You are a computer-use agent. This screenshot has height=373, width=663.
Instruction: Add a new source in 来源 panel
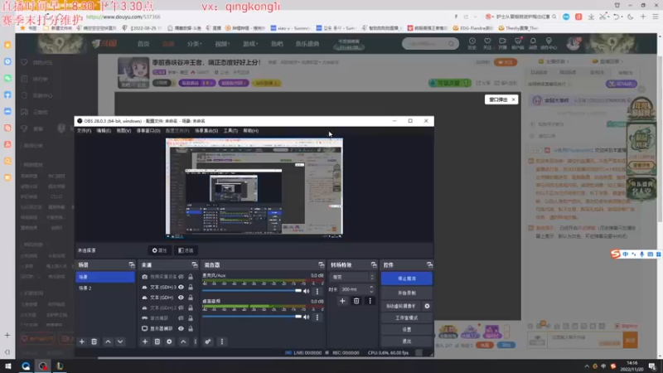pyautogui.click(x=145, y=342)
